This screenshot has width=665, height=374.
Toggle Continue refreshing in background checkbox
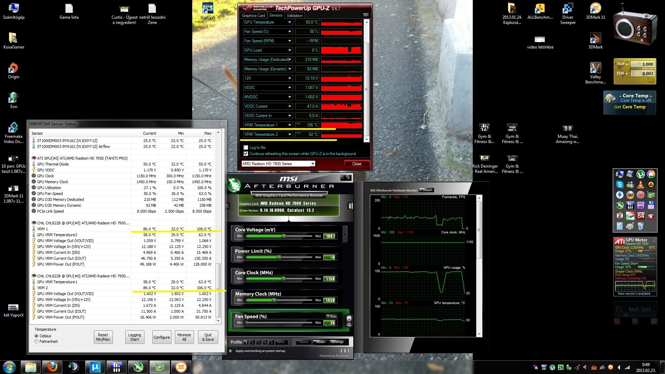[x=246, y=154]
